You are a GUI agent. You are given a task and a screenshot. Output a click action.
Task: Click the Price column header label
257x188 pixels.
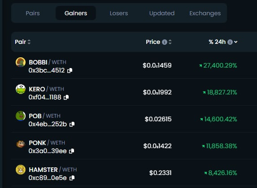pyautogui.click(x=153, y=42)
